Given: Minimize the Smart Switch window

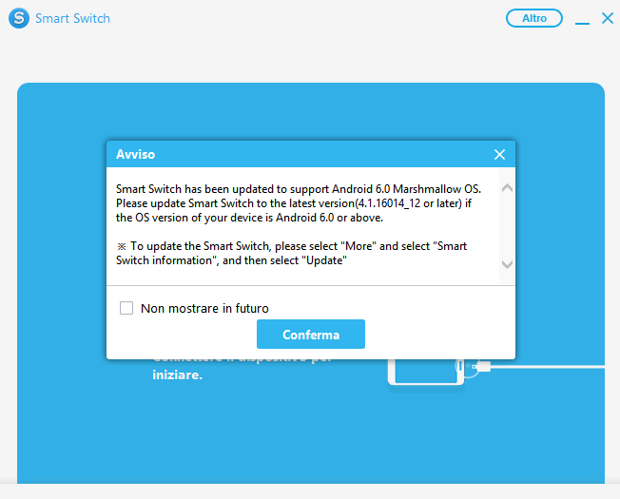Looking at the screenshot, I should pos(582,23).
